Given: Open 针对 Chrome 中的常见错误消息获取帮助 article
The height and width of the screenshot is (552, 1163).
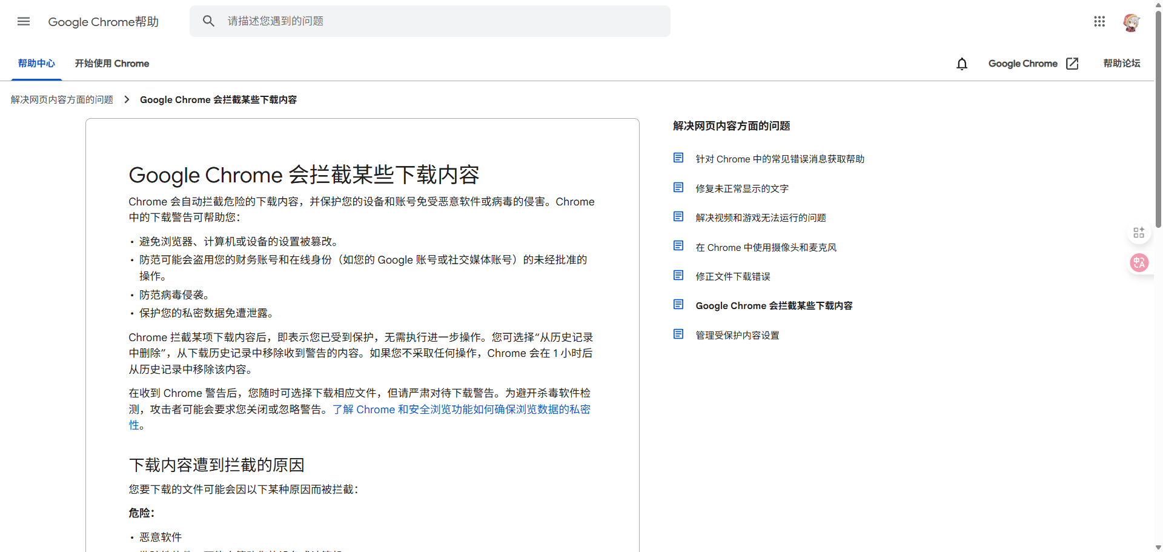Looking at the screenshot, I should pyautogui.click(x=780, y=159).
